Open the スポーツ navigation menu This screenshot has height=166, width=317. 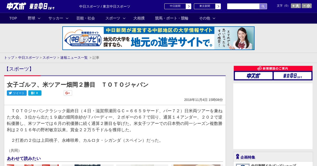(x=113, y=18)
